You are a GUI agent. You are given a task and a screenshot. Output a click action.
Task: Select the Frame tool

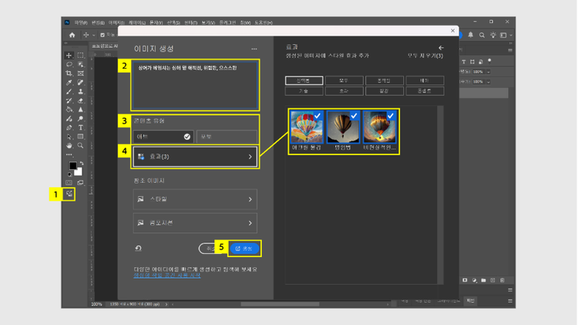[x=80, y=73]
